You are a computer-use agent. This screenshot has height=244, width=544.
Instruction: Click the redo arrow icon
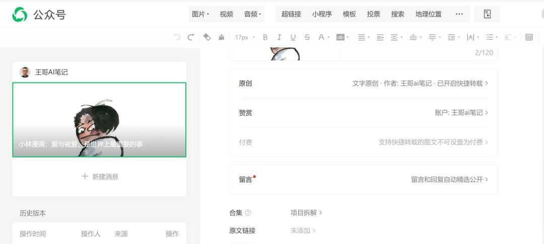[x=190, y=37]
